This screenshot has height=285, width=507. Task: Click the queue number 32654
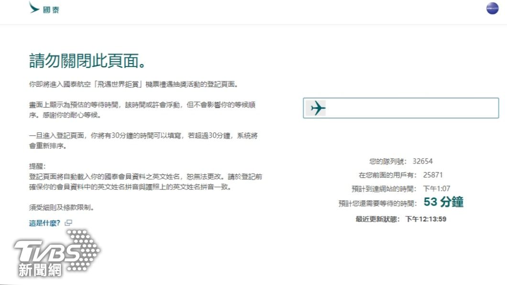click(422, 161)
